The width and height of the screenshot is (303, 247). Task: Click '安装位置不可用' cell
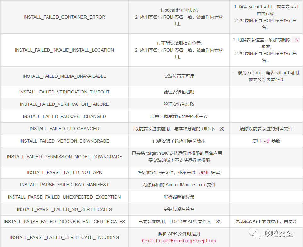tap(179, 76)
